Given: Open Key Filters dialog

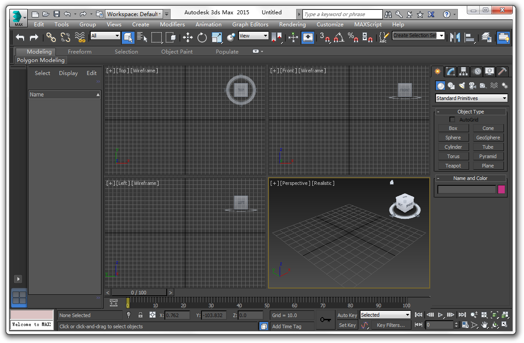Looking at the screenshot, I should [391, 325].
